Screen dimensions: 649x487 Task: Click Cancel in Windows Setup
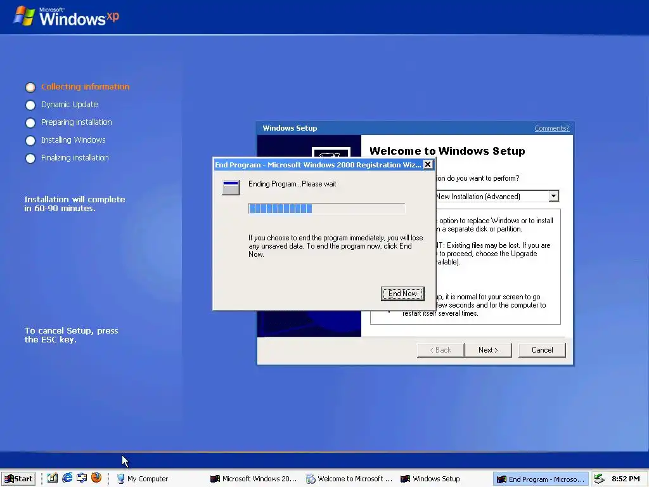(542, 350)
